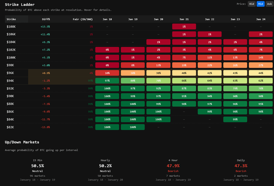The height and width of the screenshot is (186, 274).
Task: Switch price mode to Ask
Action: 269,4
